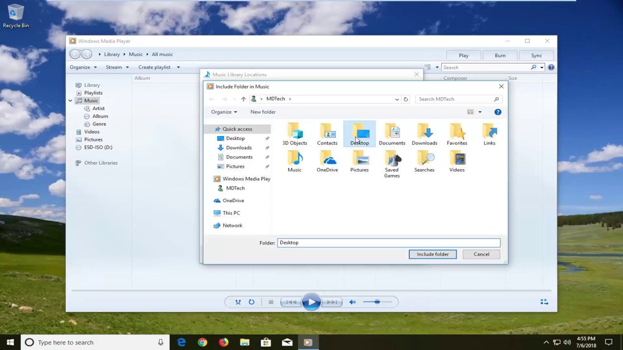
Task: Click the Play button in Media Player
Action: [x=311, y=302]
